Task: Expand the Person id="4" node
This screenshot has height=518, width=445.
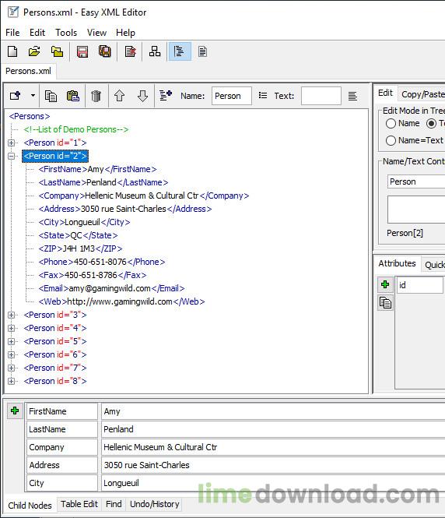Action: pos(11,328)
